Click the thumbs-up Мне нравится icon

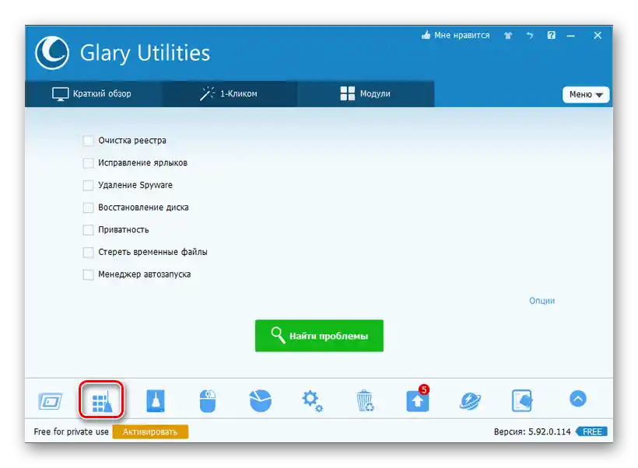426,35
